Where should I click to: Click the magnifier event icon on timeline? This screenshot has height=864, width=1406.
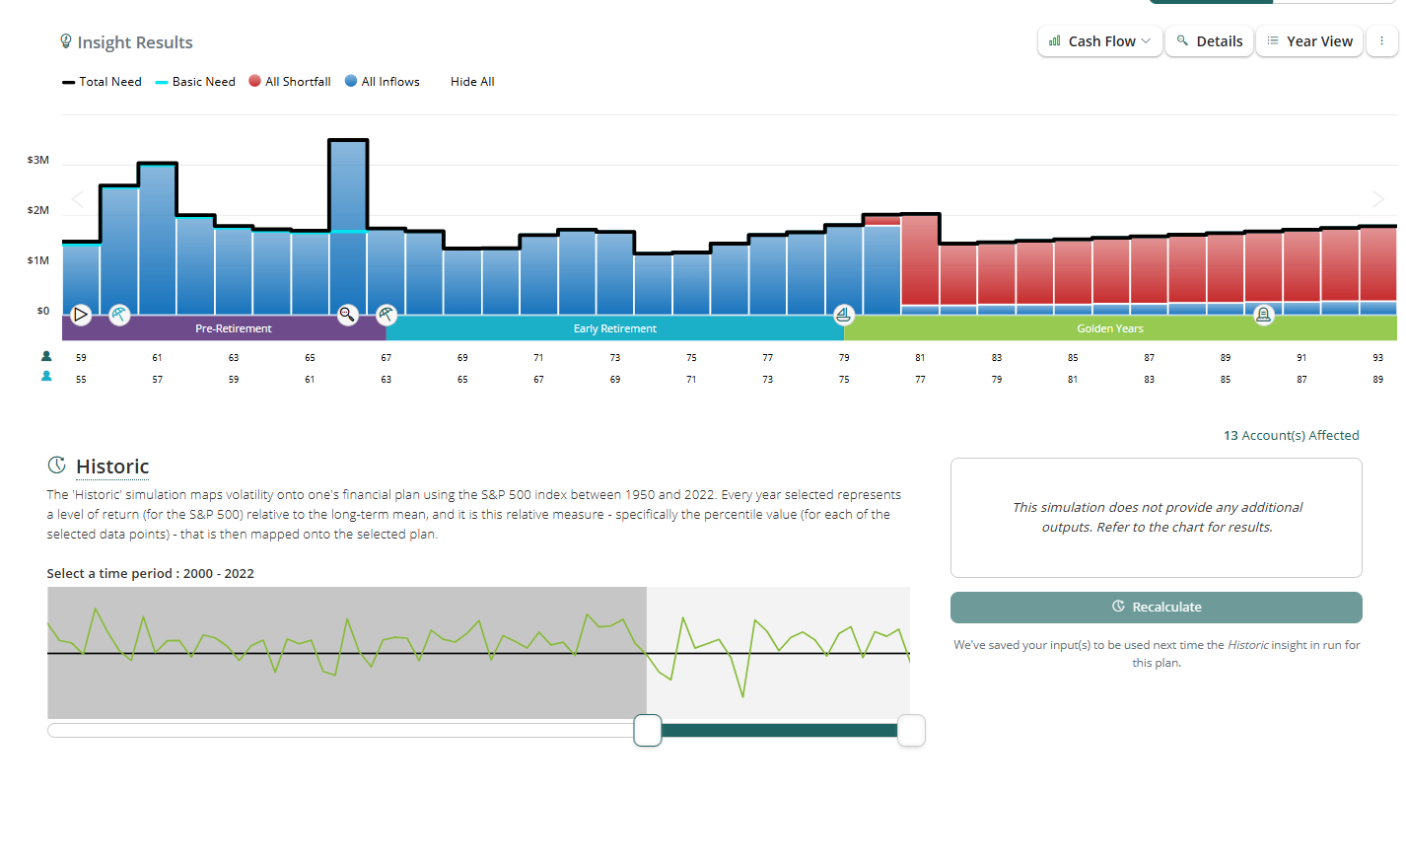tap(347, 315)
